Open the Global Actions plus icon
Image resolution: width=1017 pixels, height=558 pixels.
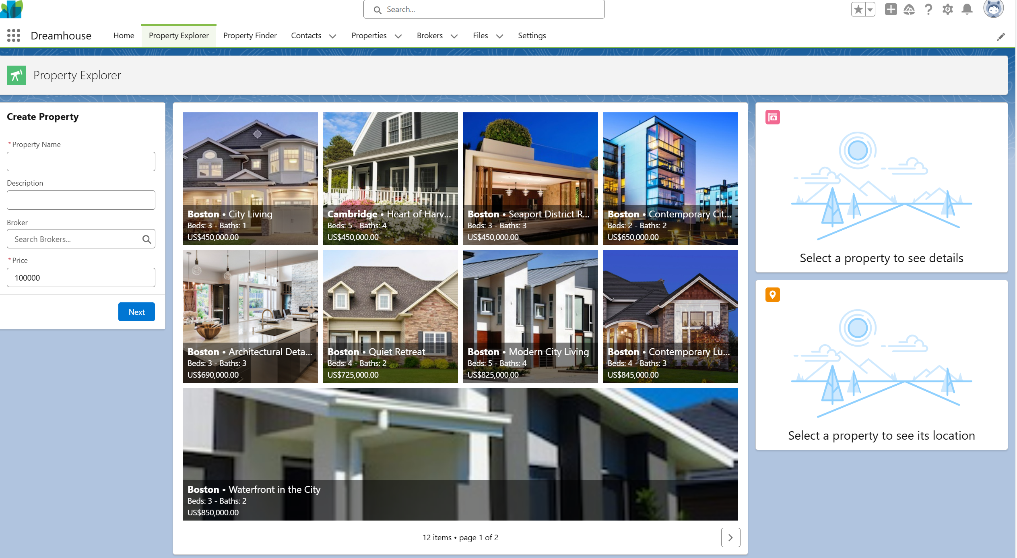(x=891, y=9)
